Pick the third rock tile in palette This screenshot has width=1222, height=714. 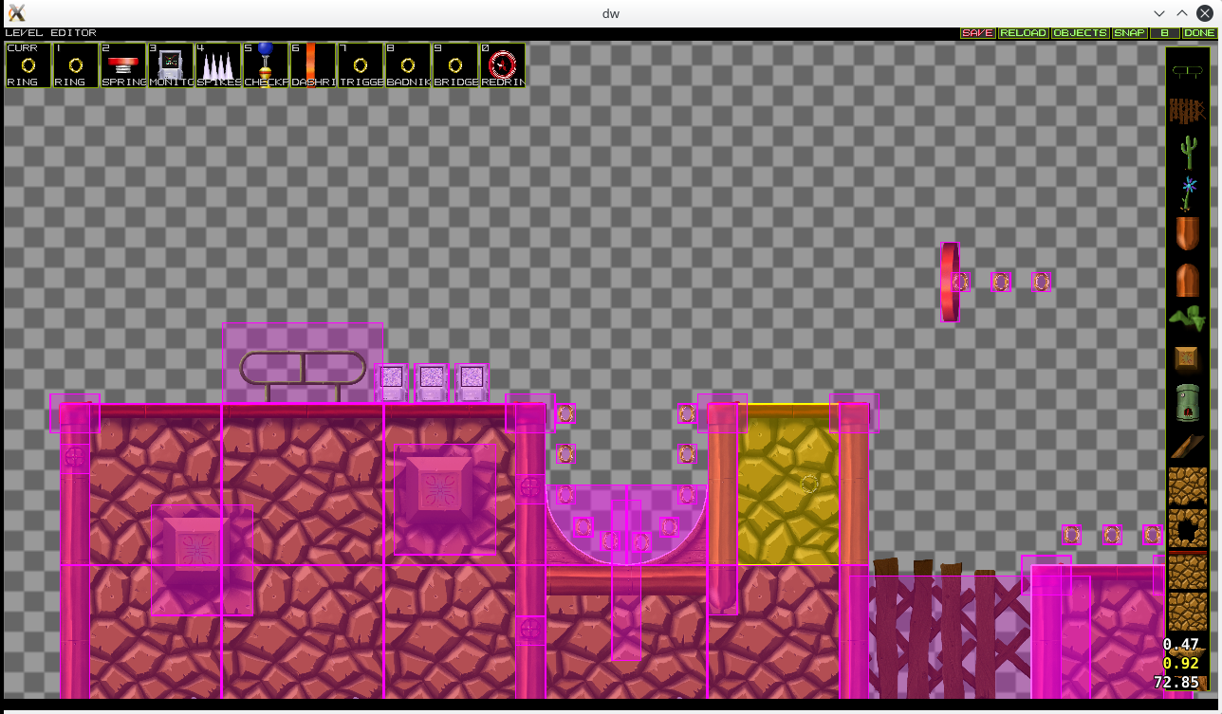pyautogui.click(x=1186, y=571)
